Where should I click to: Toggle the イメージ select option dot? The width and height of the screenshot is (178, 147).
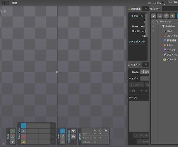coord(95,138)
